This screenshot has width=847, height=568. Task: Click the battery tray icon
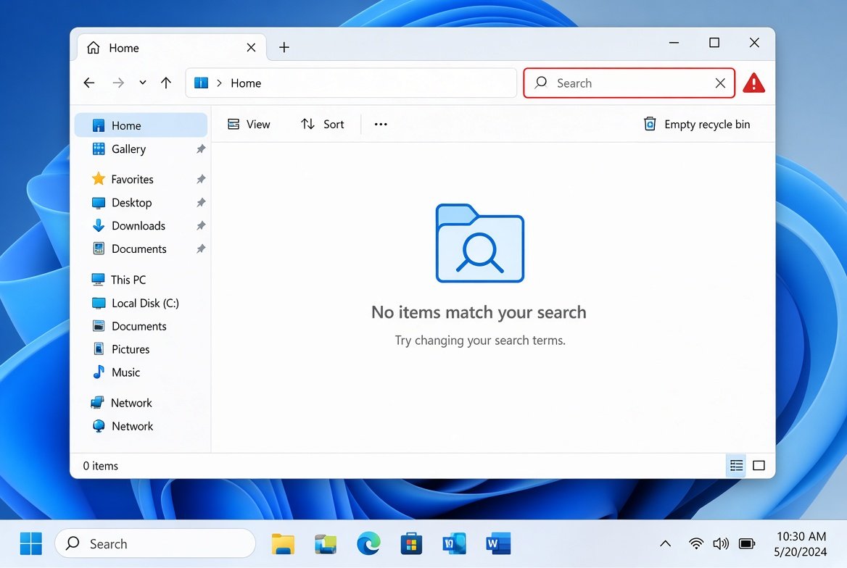tap(746, 543)
